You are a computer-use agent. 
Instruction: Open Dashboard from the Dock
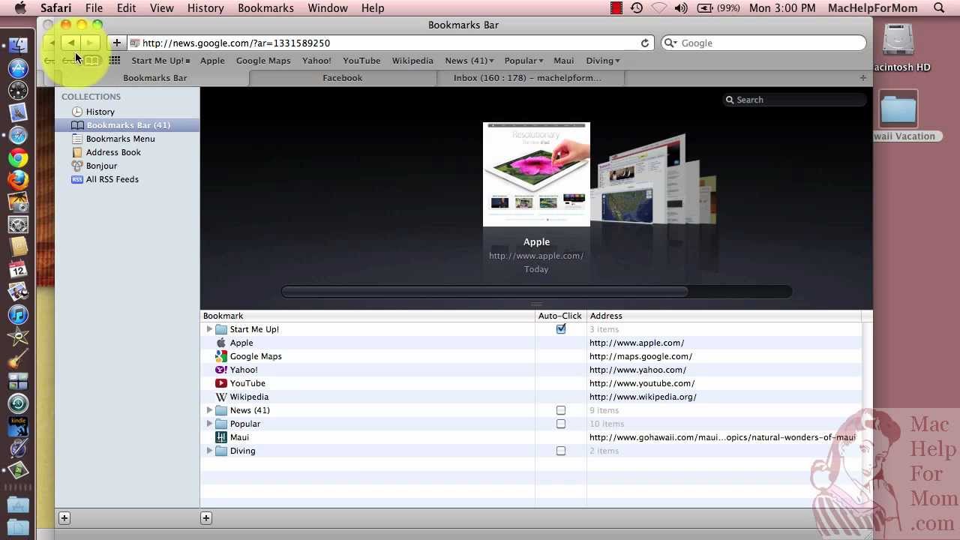18,91
